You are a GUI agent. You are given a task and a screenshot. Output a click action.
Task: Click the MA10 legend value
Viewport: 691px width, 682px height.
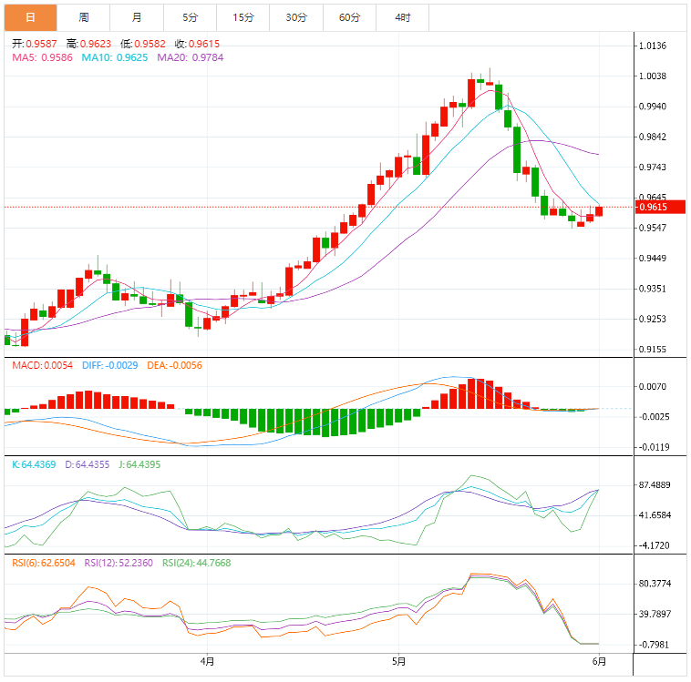(x=115, y=57)
